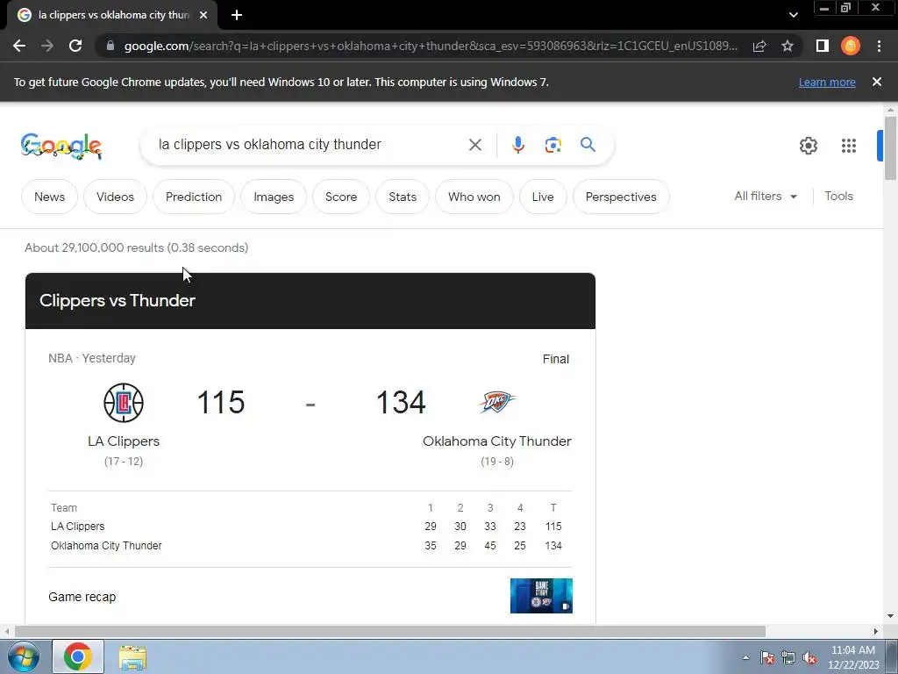Click the LA Clippers logo
The width and height of the screenshot is (898, 674).
tap(124, 402)
